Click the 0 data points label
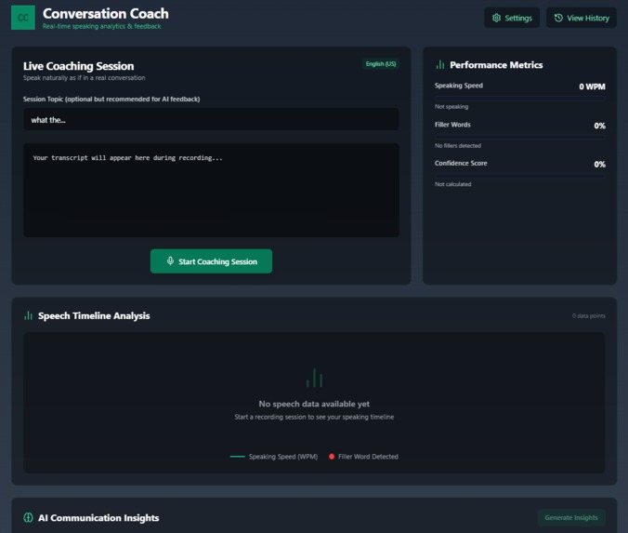628x533 pixels. [x=588, y=316]
